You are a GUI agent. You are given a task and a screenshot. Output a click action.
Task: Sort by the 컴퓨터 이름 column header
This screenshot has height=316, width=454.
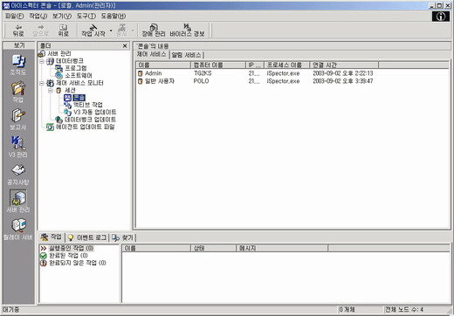tap(218, 65)
